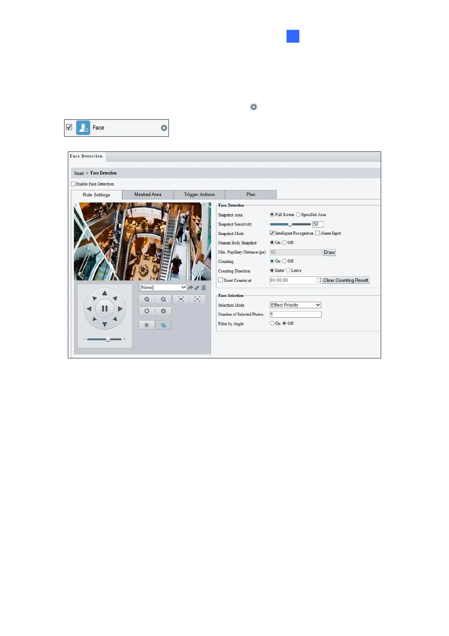Tilt camera down with PTZ down arrow

click(x=105, y=324)
